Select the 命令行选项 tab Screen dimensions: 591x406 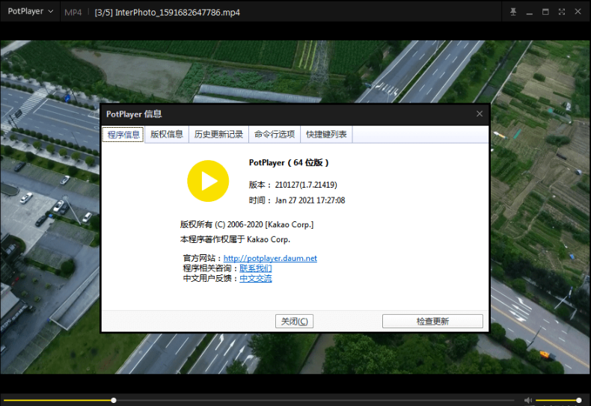pyautogui.click(x=274, y=135)
